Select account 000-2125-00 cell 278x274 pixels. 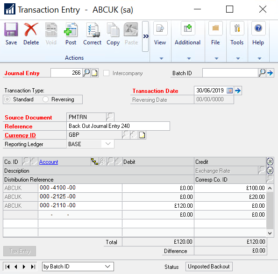tap(80, 197)
